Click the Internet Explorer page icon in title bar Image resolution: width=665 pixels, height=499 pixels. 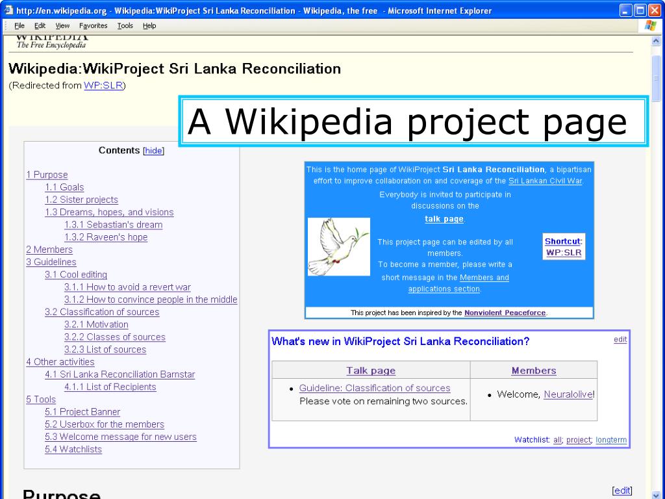click(x=8, y=10)
